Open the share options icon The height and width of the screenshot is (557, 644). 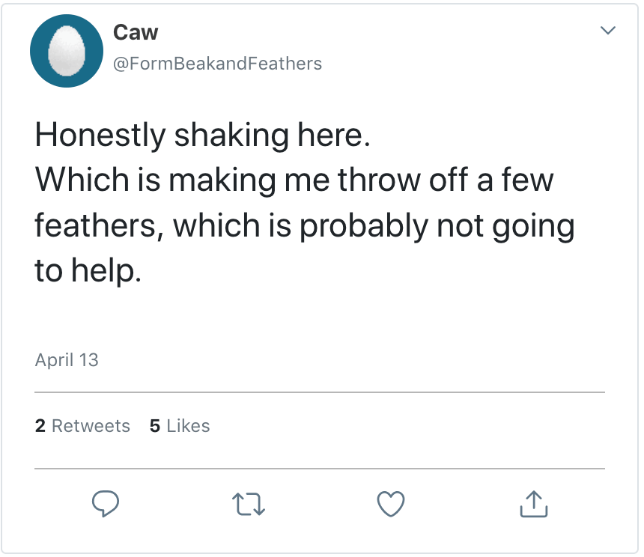(533, 504)
